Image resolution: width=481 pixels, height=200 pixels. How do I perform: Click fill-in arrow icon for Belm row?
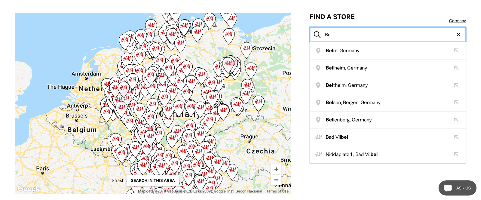[456, 51]
